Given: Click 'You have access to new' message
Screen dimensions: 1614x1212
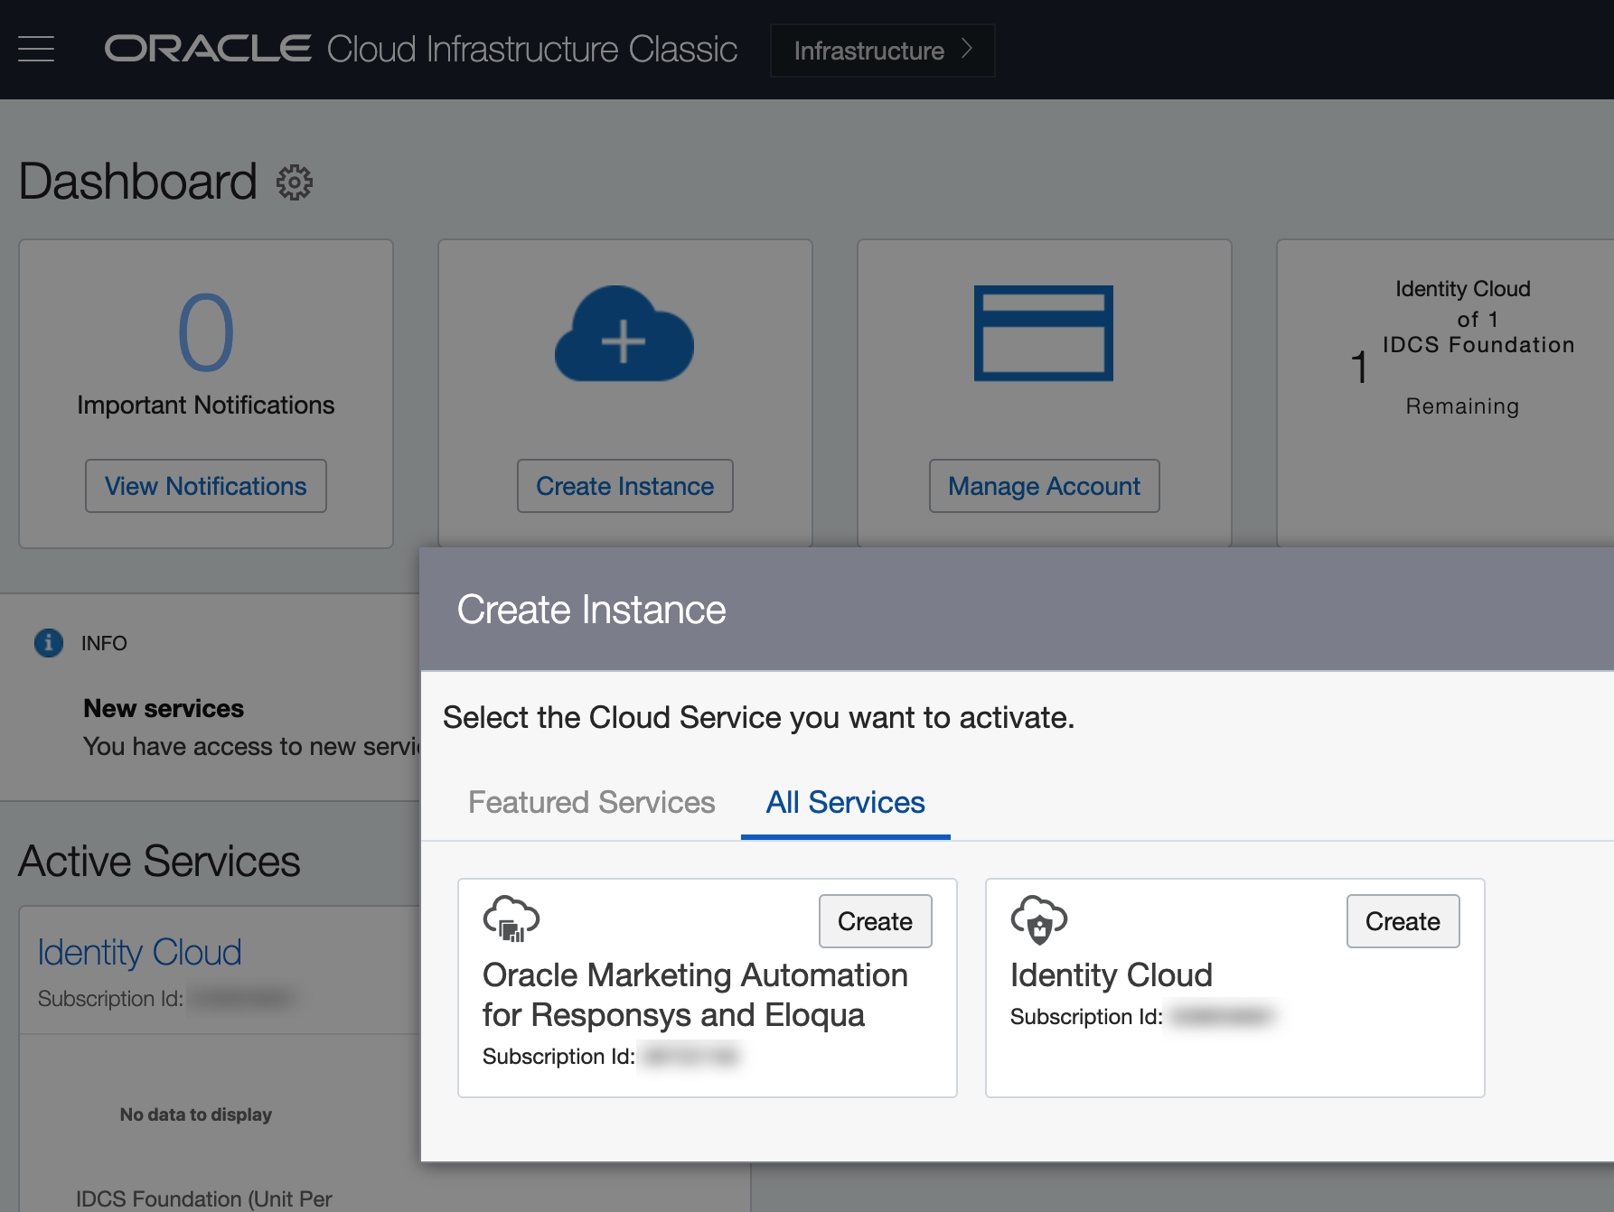Looking at the screenshot, I should (252, 746).
